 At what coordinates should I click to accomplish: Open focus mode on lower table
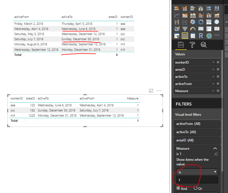pyautogui.click(x=151, y=91)
